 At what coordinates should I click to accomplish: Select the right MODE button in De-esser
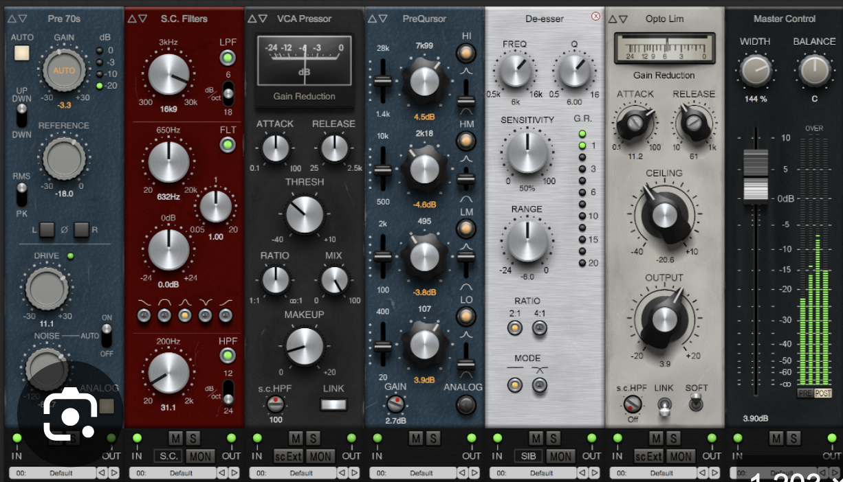click(540, 385)
